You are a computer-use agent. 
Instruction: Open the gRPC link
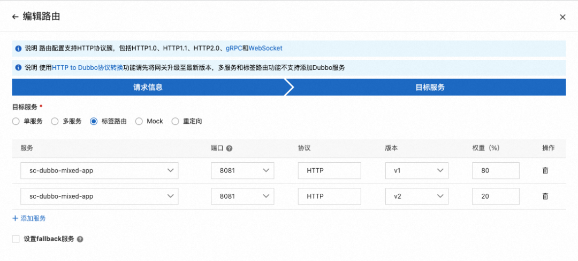click(x=234, y=48)
